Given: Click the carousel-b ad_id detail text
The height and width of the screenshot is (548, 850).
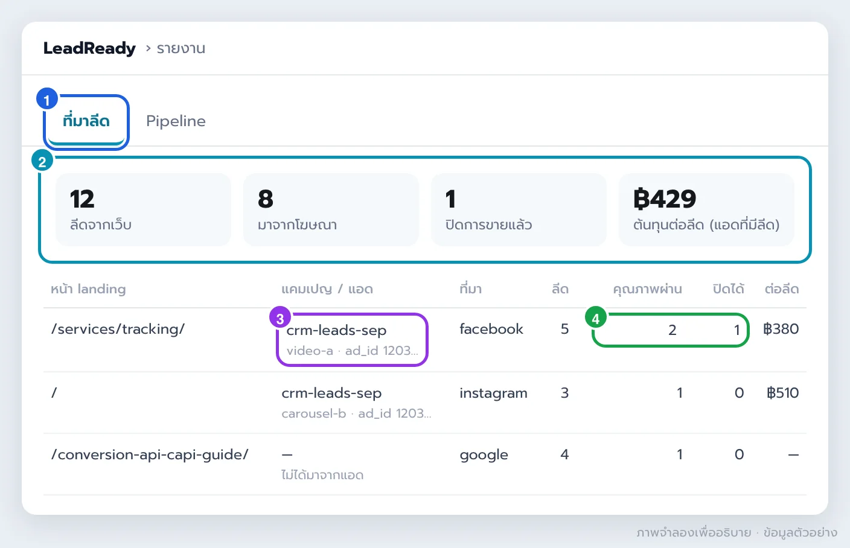Looking at the screenshot, I should click(x=356, y=413).
